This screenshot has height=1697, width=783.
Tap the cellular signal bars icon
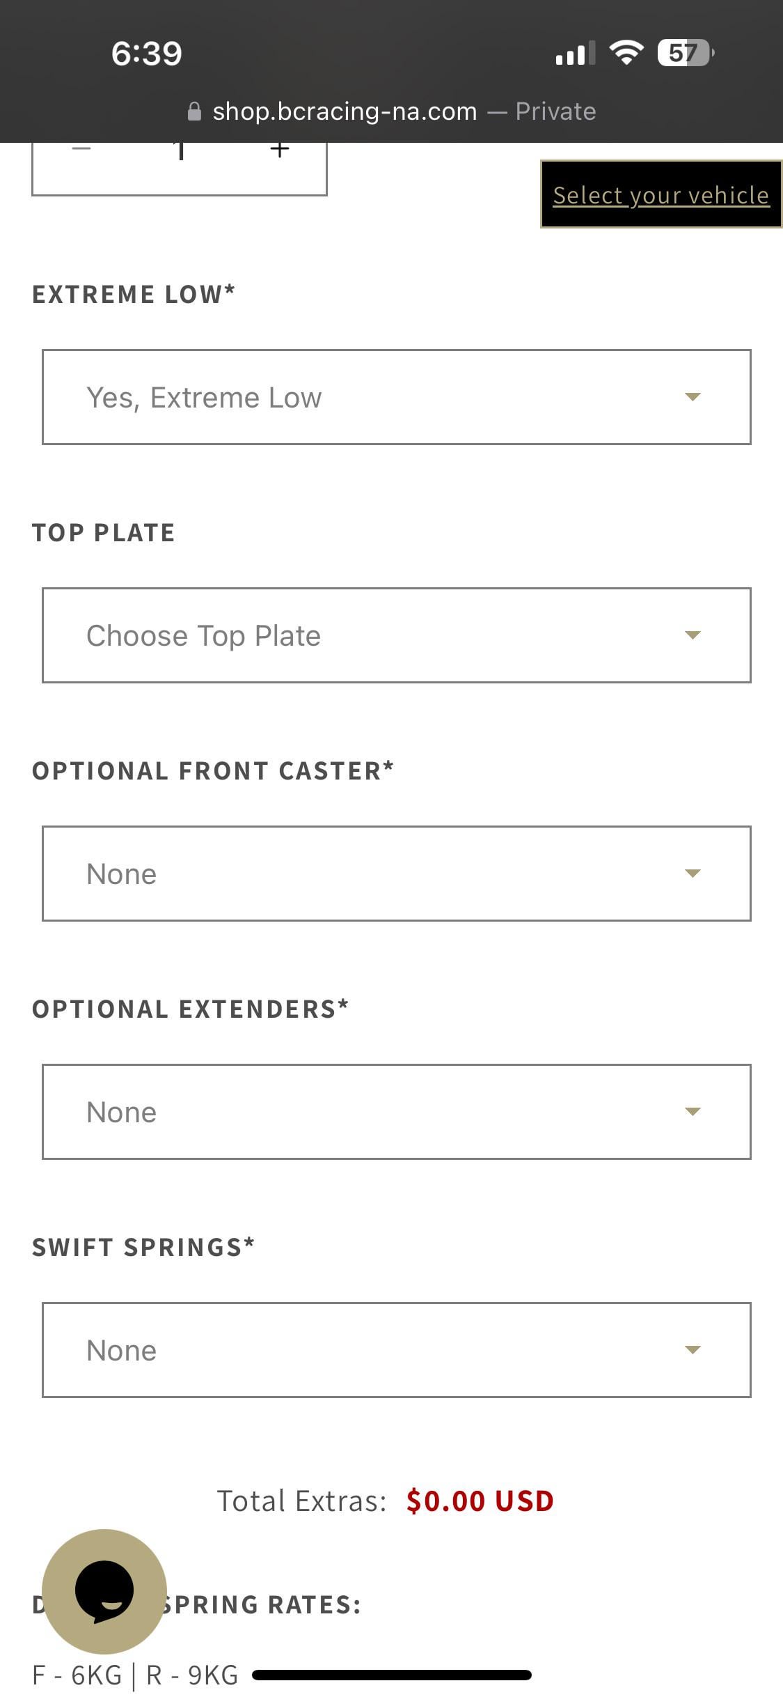575,54
